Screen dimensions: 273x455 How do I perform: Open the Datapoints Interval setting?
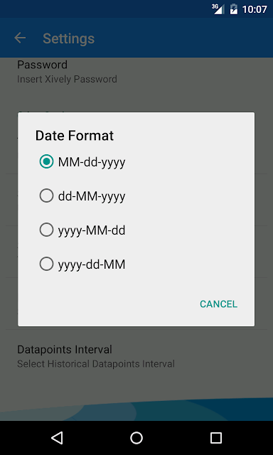(x=136, y=356)
